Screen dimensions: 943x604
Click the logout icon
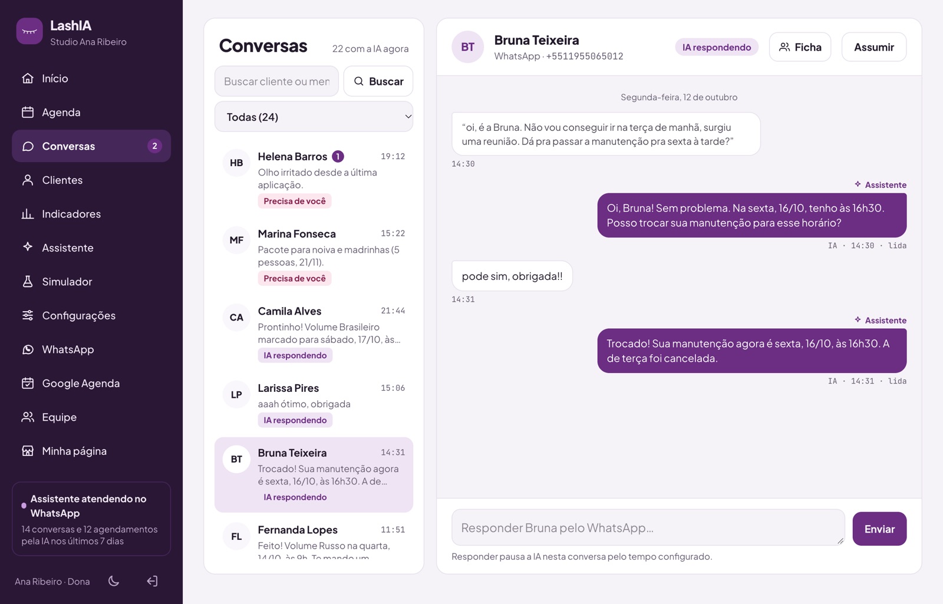pos(152,581)
